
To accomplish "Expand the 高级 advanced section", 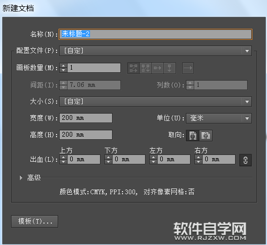I will pos(21,178).
